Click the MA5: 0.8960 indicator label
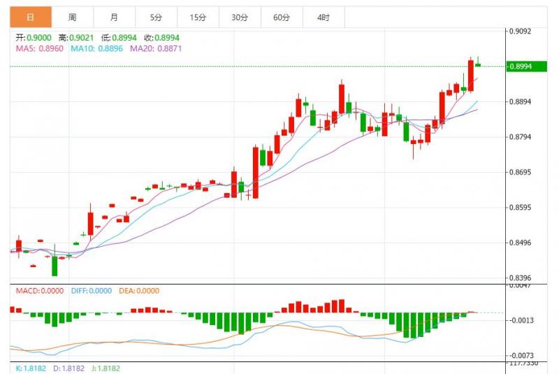 [x=40, y=48]
